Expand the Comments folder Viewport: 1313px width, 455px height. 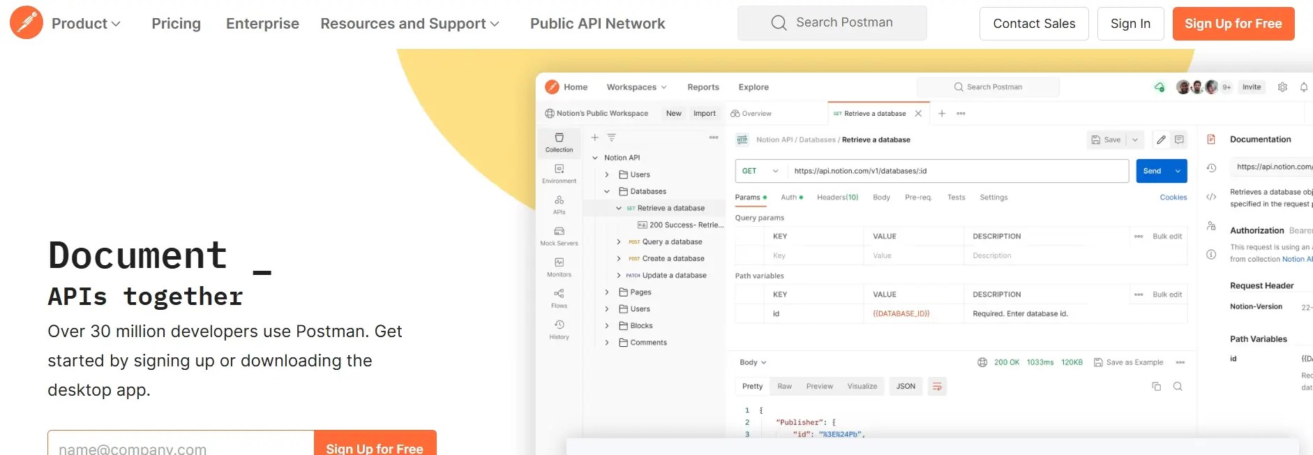tap(606, 343)
